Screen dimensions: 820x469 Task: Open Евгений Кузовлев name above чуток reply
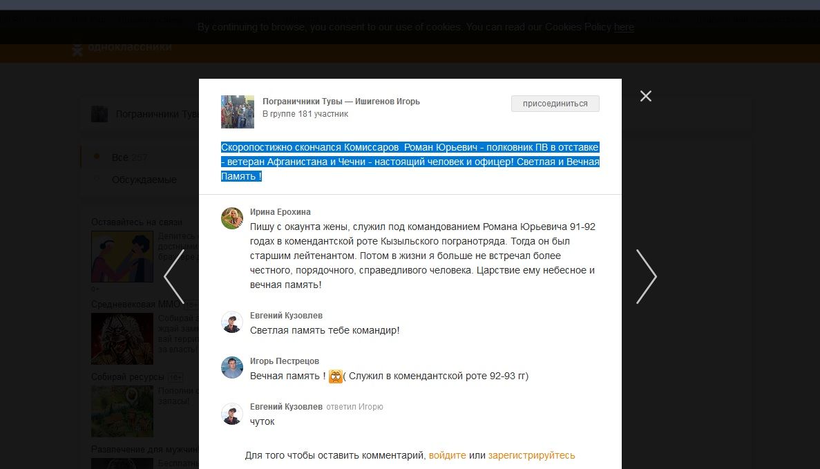tap(286, 406)
